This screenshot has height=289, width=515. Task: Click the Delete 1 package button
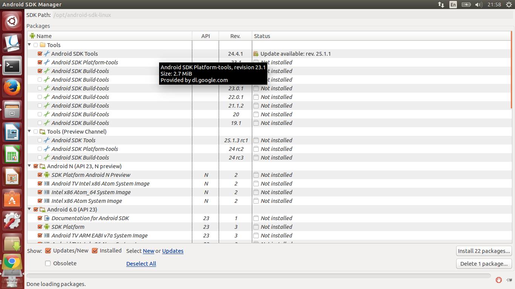pos(484,264)
